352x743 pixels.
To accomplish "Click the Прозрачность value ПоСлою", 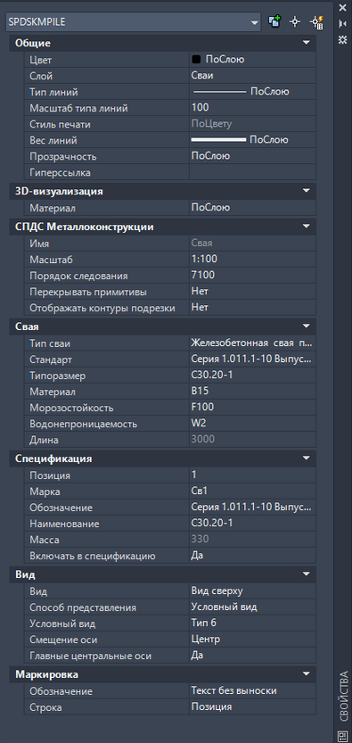I will [252, 156].
